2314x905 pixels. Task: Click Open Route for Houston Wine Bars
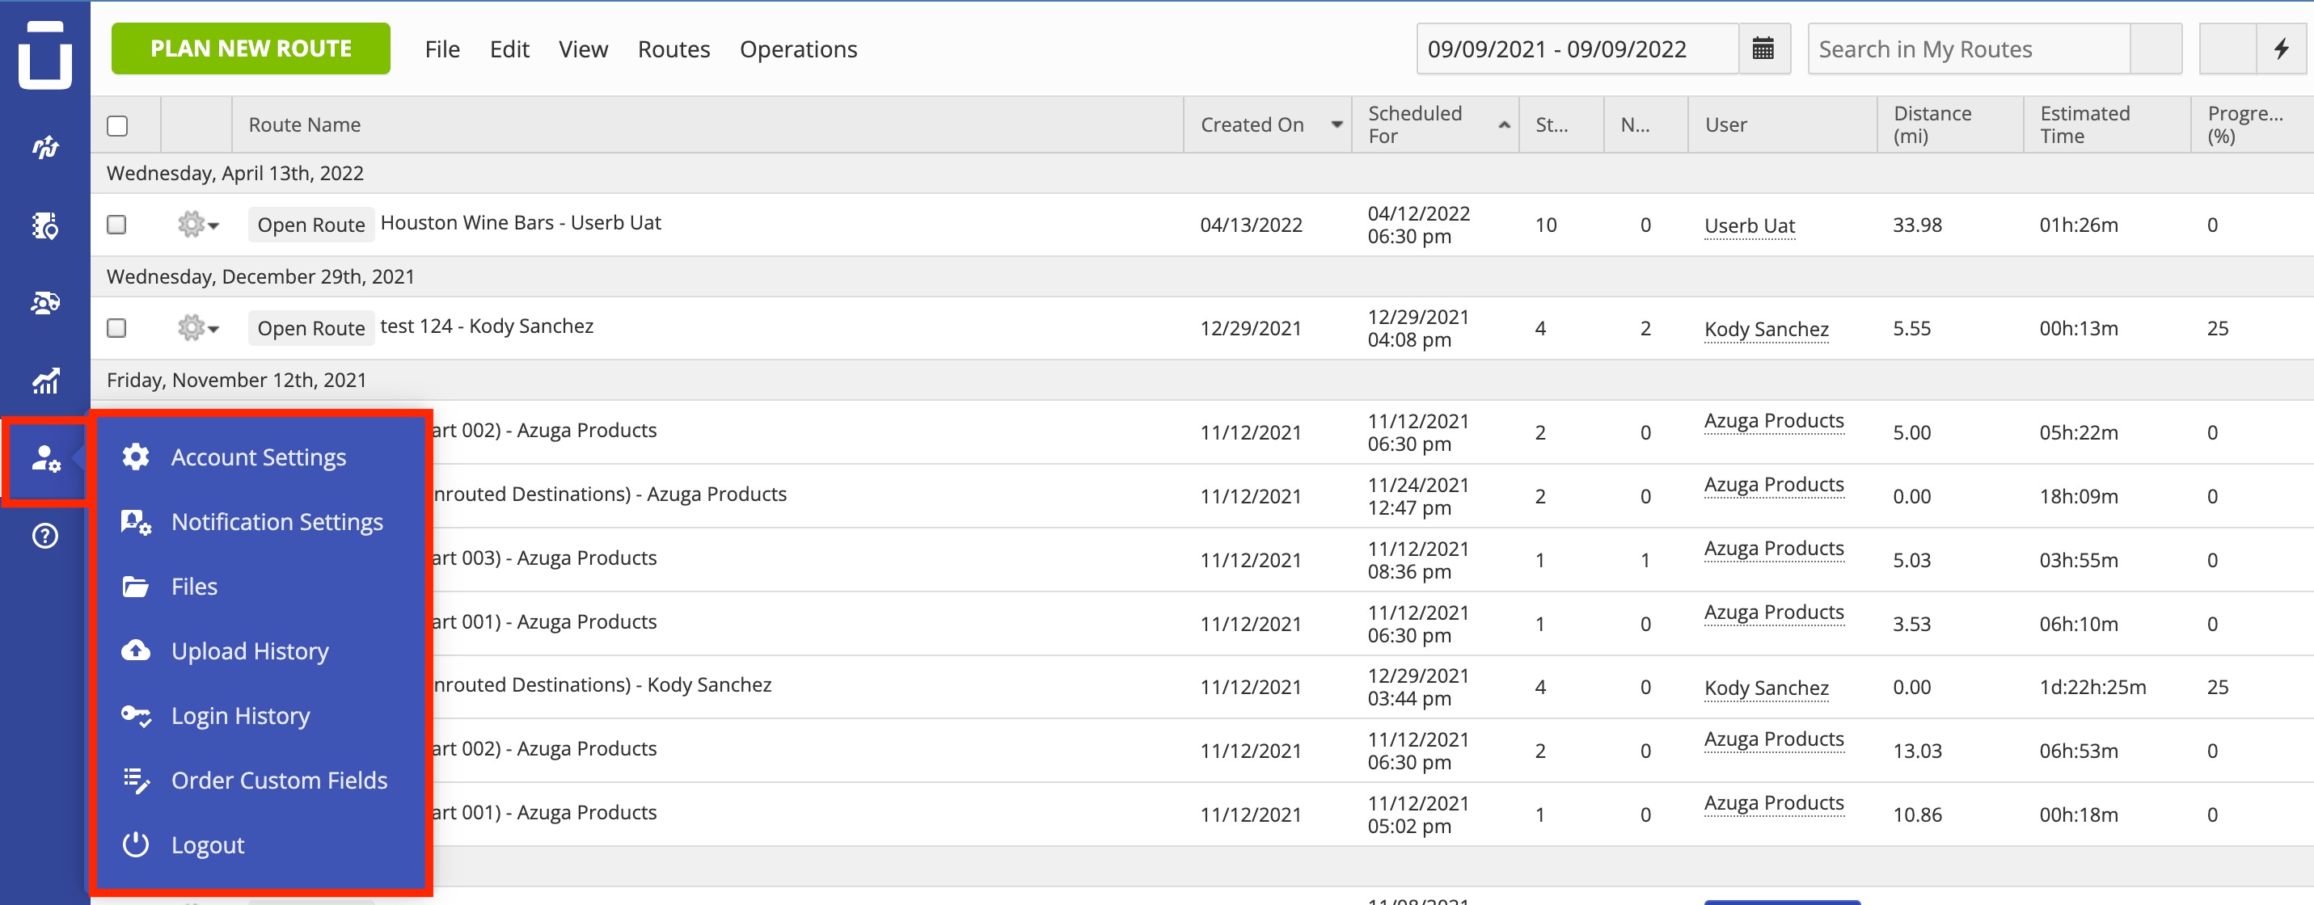[x=310, y=225]
